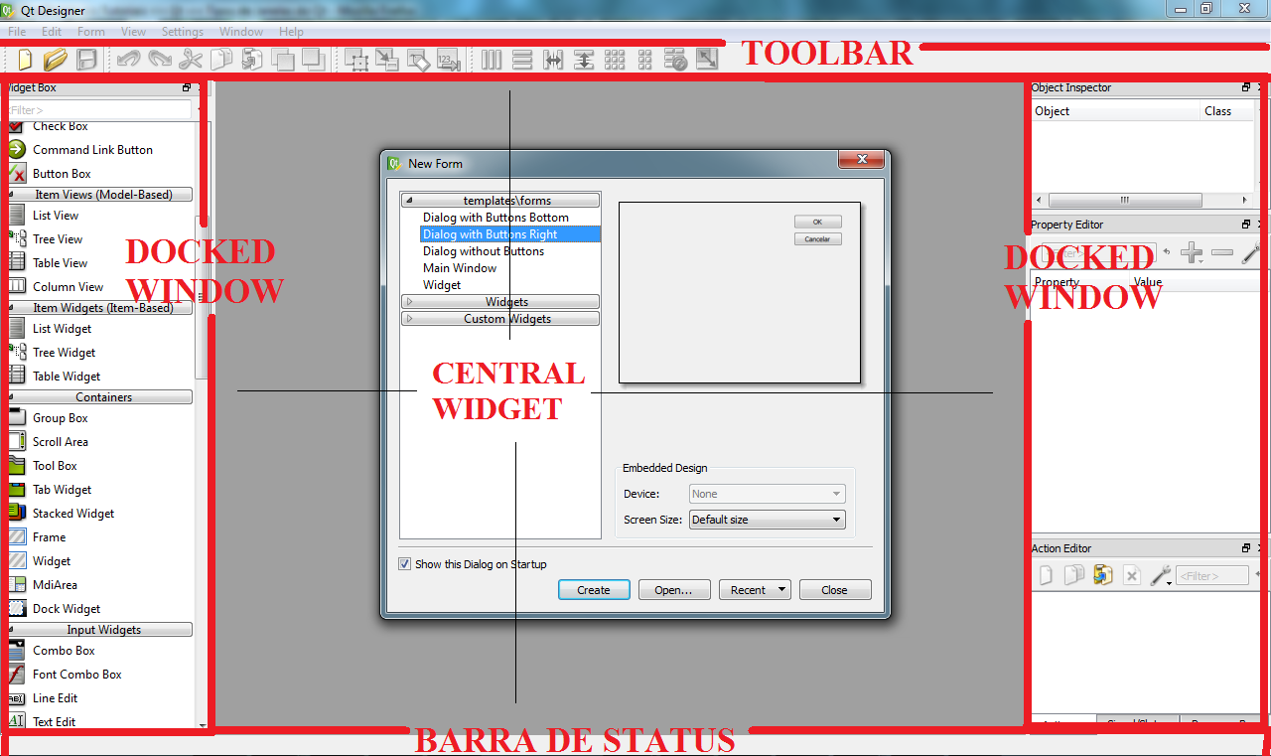The image size is (1271, 756).
Task: Apply Lay Out Vertically icon
Action: click(x=522, y=60)
